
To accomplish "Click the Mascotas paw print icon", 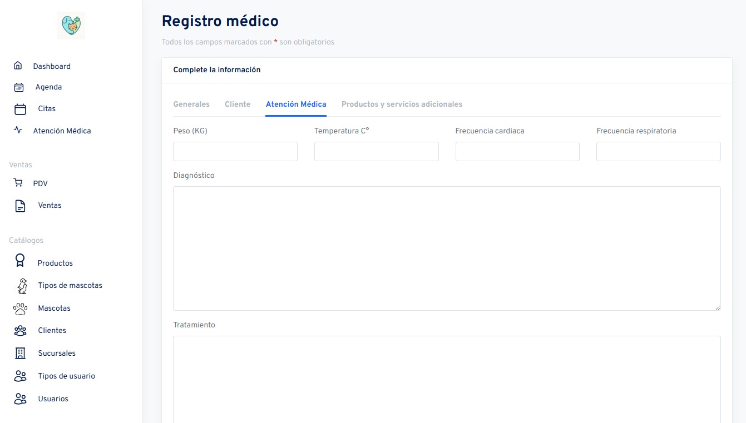I will click(20, 308).
